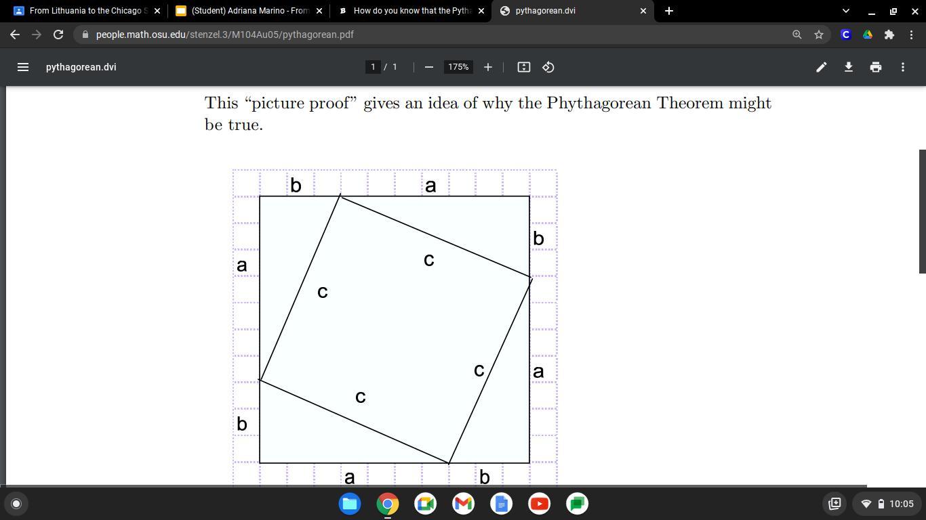
Task: Click the blue C extension icon
Action: 846,35
